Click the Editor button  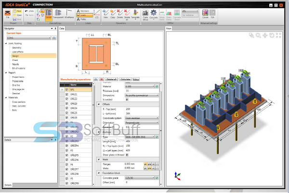[x=136, y=80]
